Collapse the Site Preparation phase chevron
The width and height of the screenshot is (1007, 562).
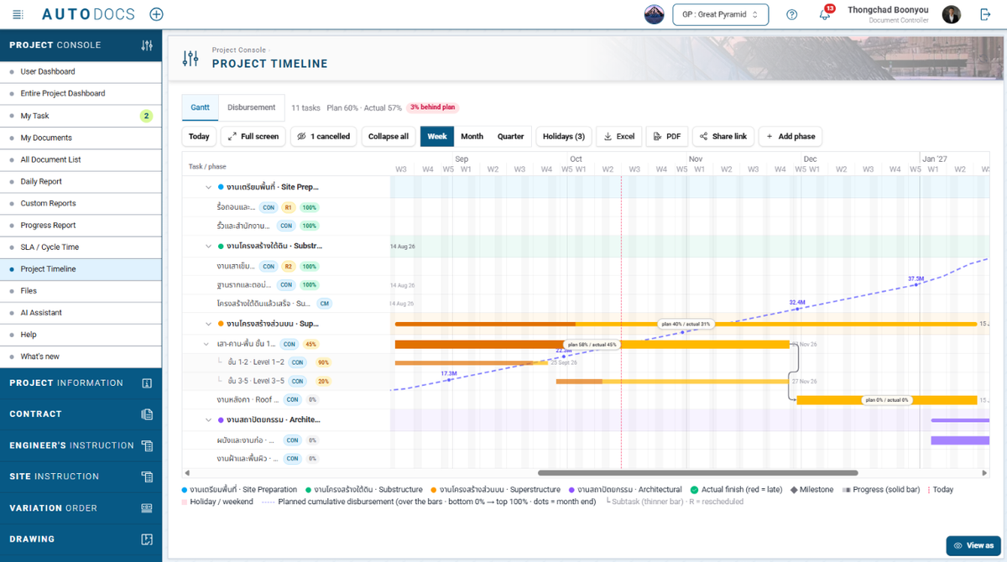tap(209, 187)
